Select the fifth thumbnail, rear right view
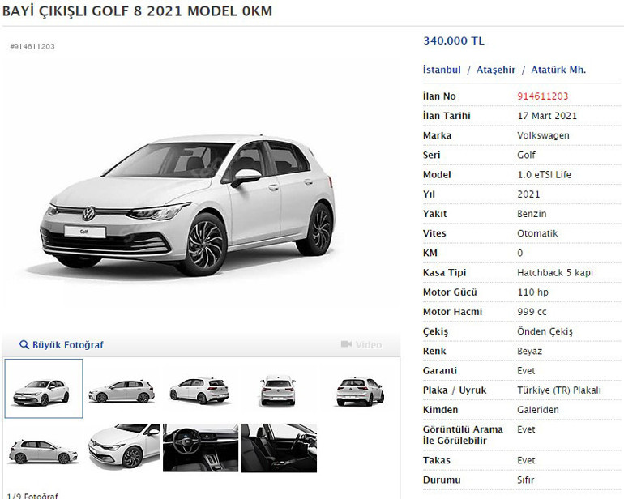This screenshot has width=624, height=499. 360,391
